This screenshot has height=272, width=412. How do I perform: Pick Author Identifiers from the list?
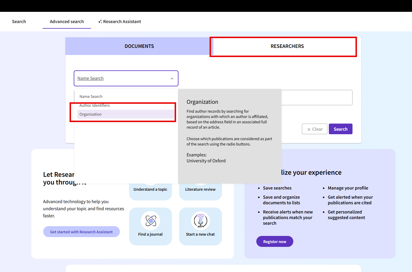point(94,106)
